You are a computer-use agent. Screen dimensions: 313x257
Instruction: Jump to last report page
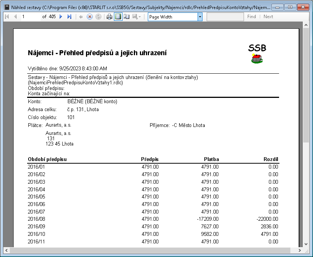(69, 17)
